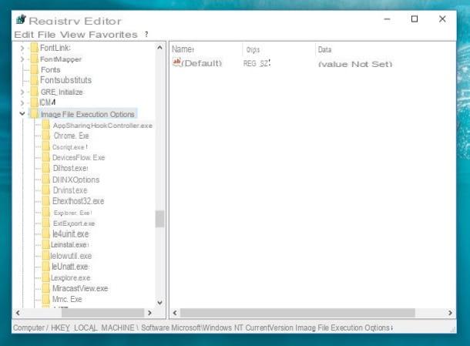
Task: Select the MiracastView.exe key label
Action: point(80,288)
